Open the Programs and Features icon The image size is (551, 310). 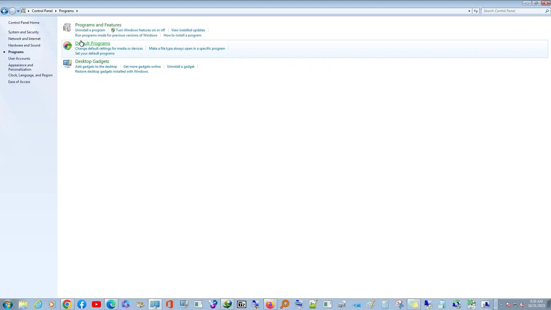tap(67, 28)
